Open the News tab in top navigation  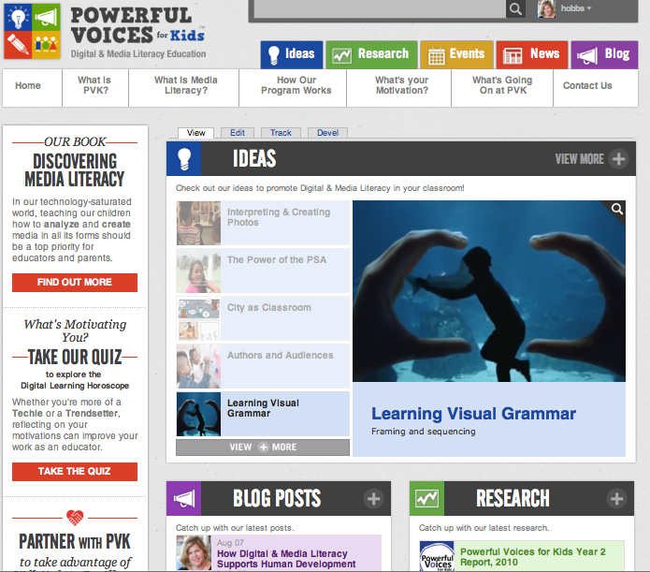tap(531, 54)
